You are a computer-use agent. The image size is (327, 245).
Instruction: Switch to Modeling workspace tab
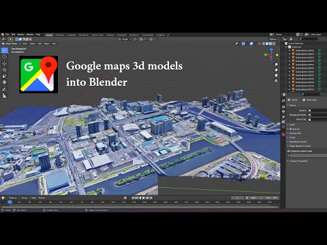point(60,35)
